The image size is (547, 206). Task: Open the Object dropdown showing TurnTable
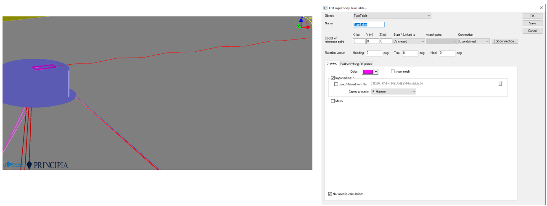tap(392, 16)
